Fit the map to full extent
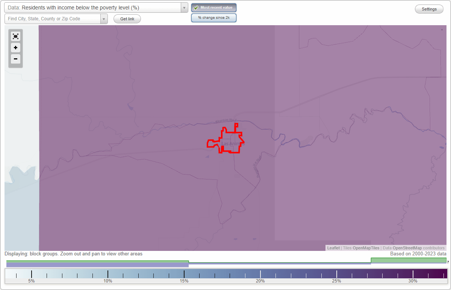 pyautogui.click(x=15, y=36)
